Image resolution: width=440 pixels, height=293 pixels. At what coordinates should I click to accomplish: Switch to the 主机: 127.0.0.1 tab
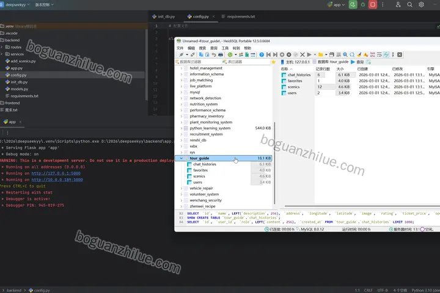tap(295, 62)
